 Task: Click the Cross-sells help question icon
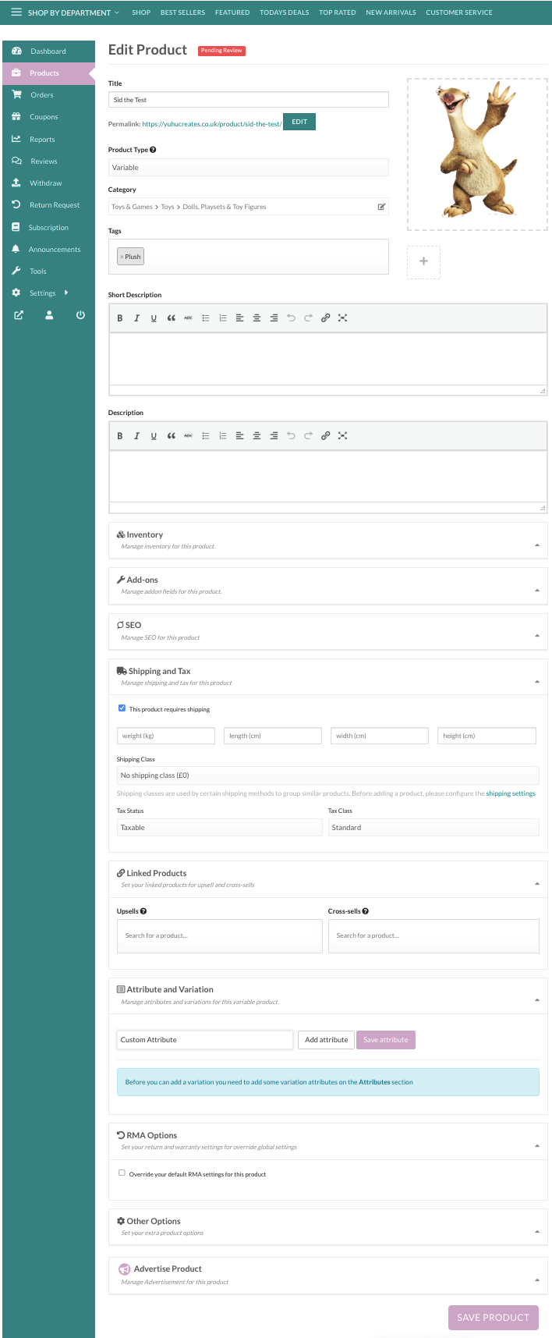tap(366, 911)
